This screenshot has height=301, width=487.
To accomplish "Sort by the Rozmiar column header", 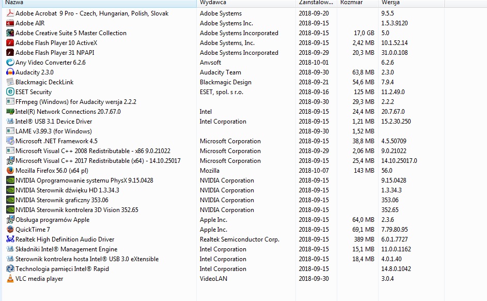I will coord(357,3).
